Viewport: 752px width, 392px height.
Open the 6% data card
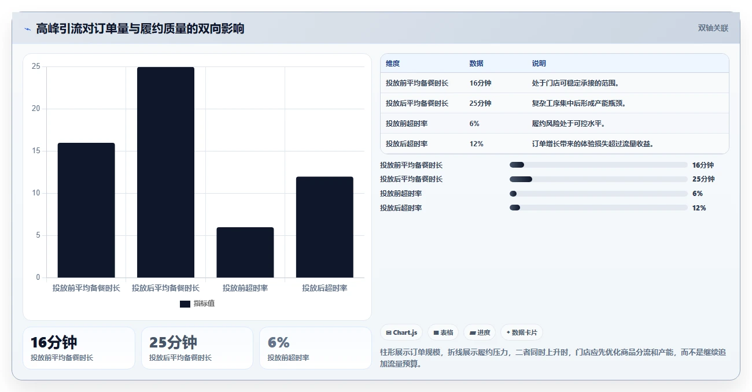click(315, 348)
